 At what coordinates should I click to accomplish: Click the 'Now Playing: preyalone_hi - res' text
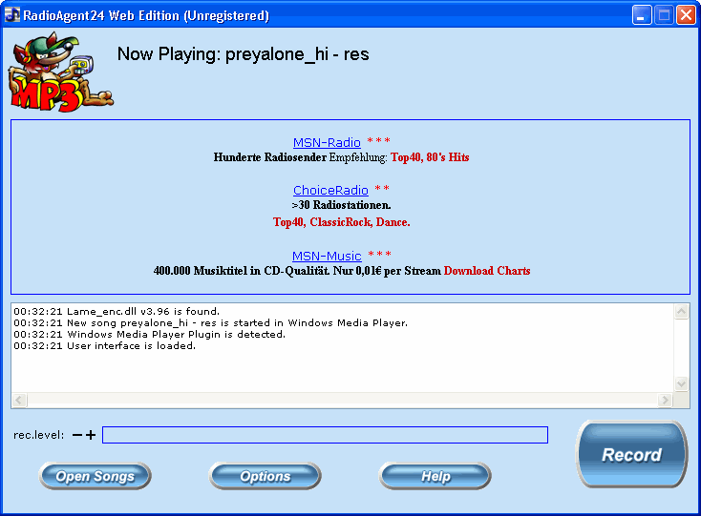pos(244,54)
